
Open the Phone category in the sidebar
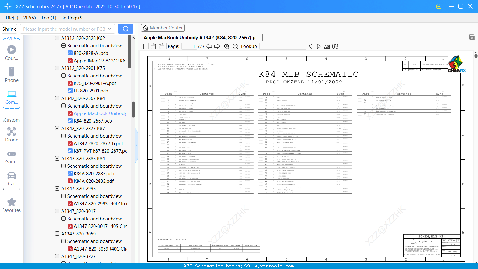pos(12,75)
